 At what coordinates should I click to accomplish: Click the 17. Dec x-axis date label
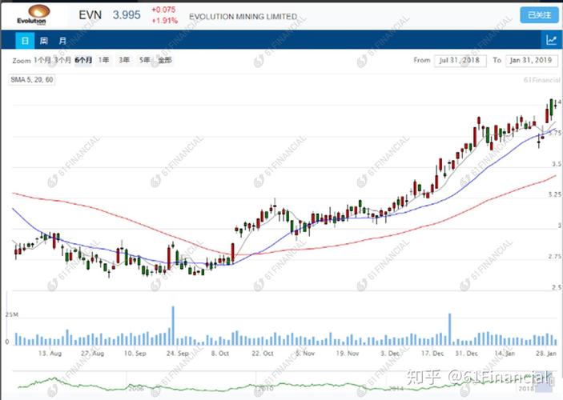[432, 354]
